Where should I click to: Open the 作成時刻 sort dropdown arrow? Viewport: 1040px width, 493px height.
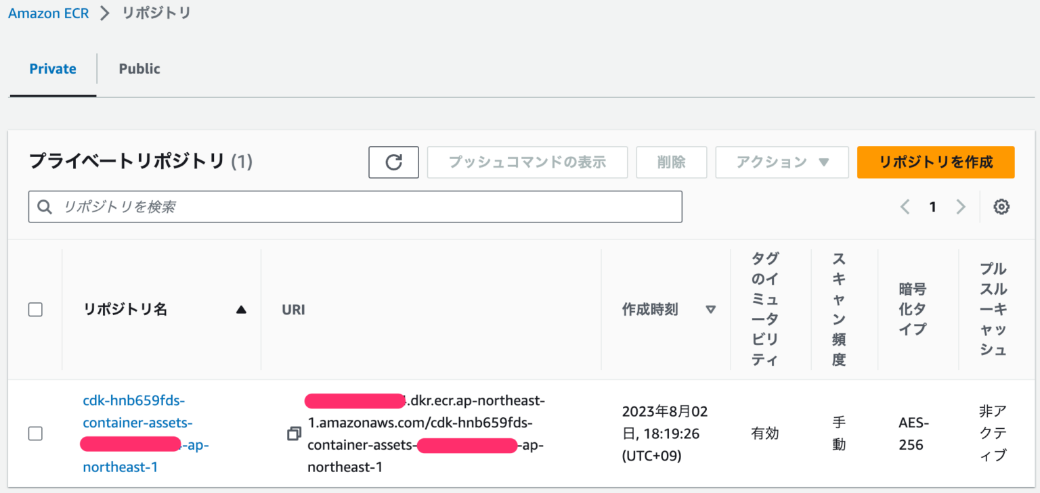click(711, 309)
